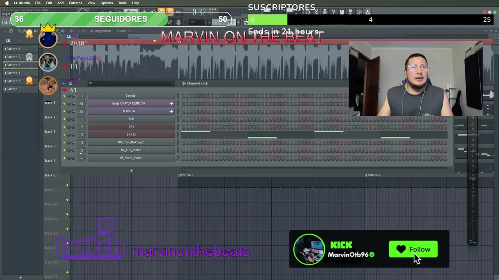Toggle mute LED for ACAPELLA channel
The image size is (499, 280).
pyautogui.click(x=64, y=111)
